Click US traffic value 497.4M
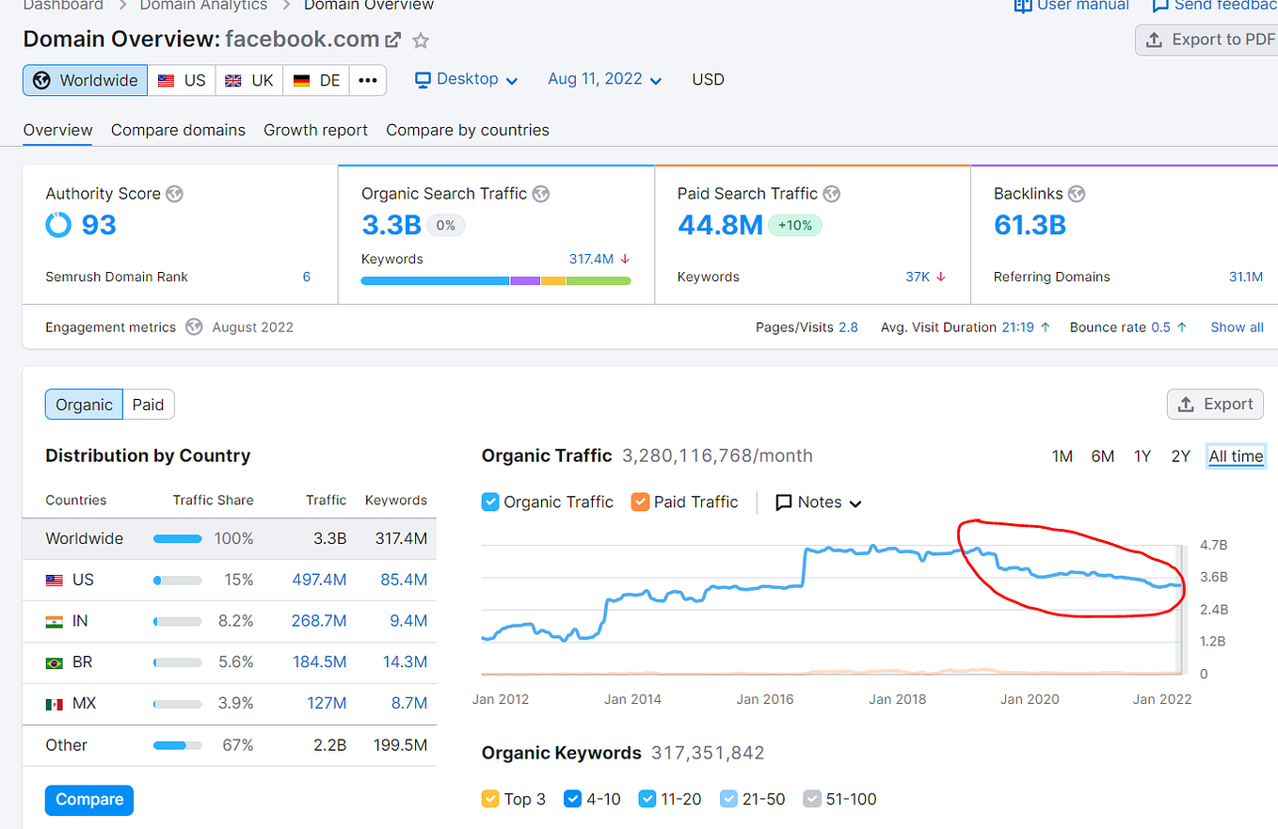The image size is (1278, 829). click(319, 580)
